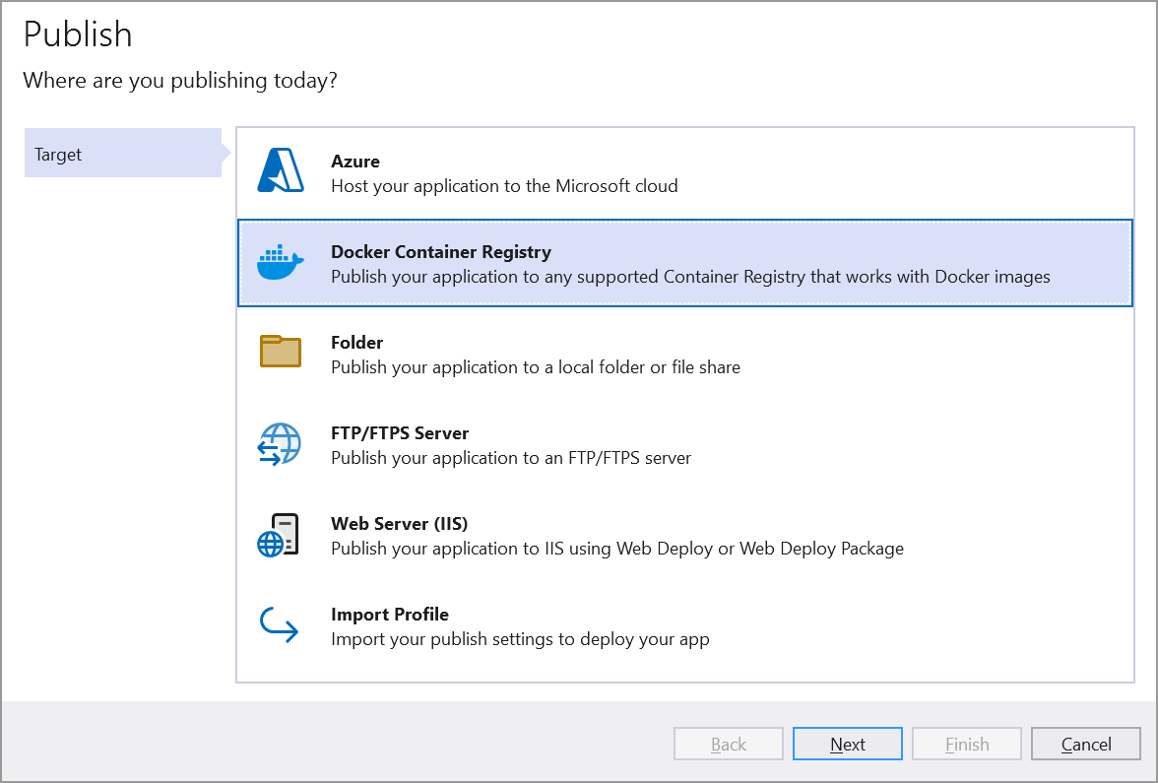This screenshot has height=783, width=1158.
Task: Click the Import Profile arrow icon
Action: 280,622
